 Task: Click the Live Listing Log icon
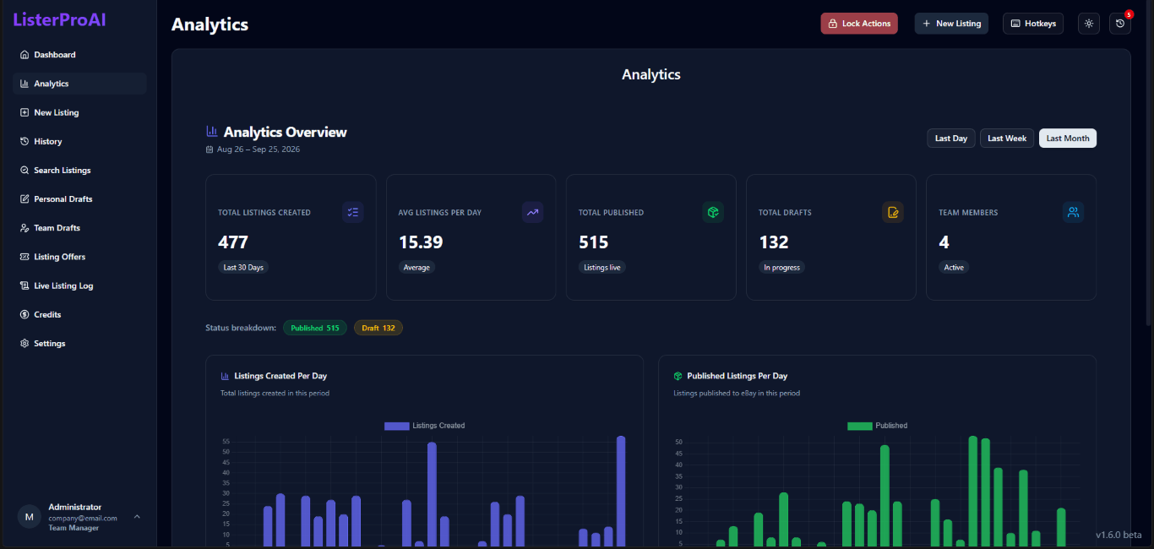(x=24, y=285)
